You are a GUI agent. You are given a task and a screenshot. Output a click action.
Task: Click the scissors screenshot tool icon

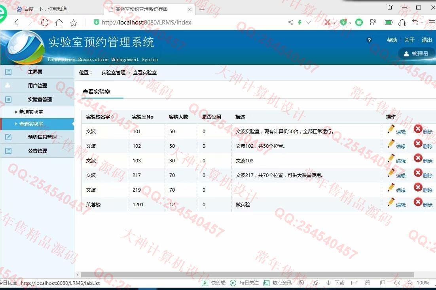(327, 23)
